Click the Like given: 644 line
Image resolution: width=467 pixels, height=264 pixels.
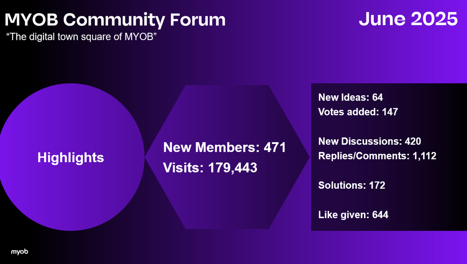point(353,215)
